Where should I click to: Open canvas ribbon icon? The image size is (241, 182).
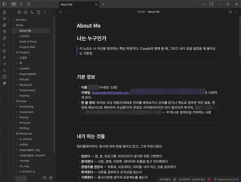5,25
